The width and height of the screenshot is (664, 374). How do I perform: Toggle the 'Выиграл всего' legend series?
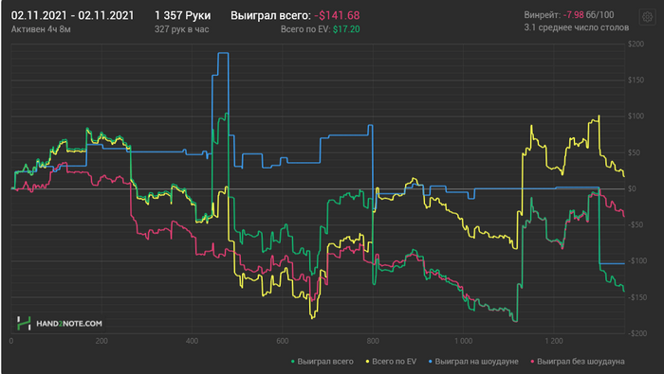click(323, 362)
